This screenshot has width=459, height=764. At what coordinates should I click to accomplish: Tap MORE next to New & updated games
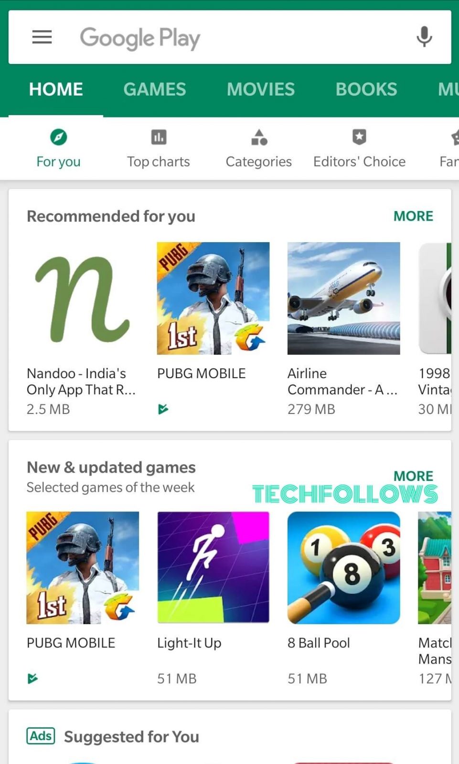point(413,476)
